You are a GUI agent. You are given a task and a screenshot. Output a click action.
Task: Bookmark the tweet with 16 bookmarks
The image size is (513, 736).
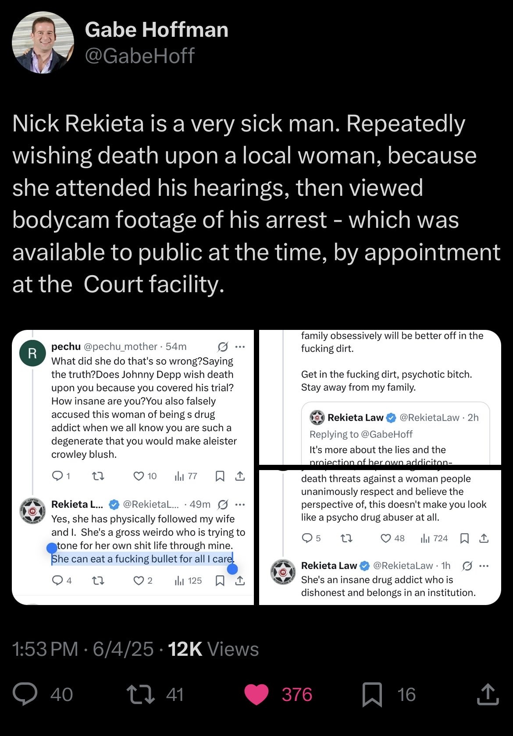click(x=372, y=694)
